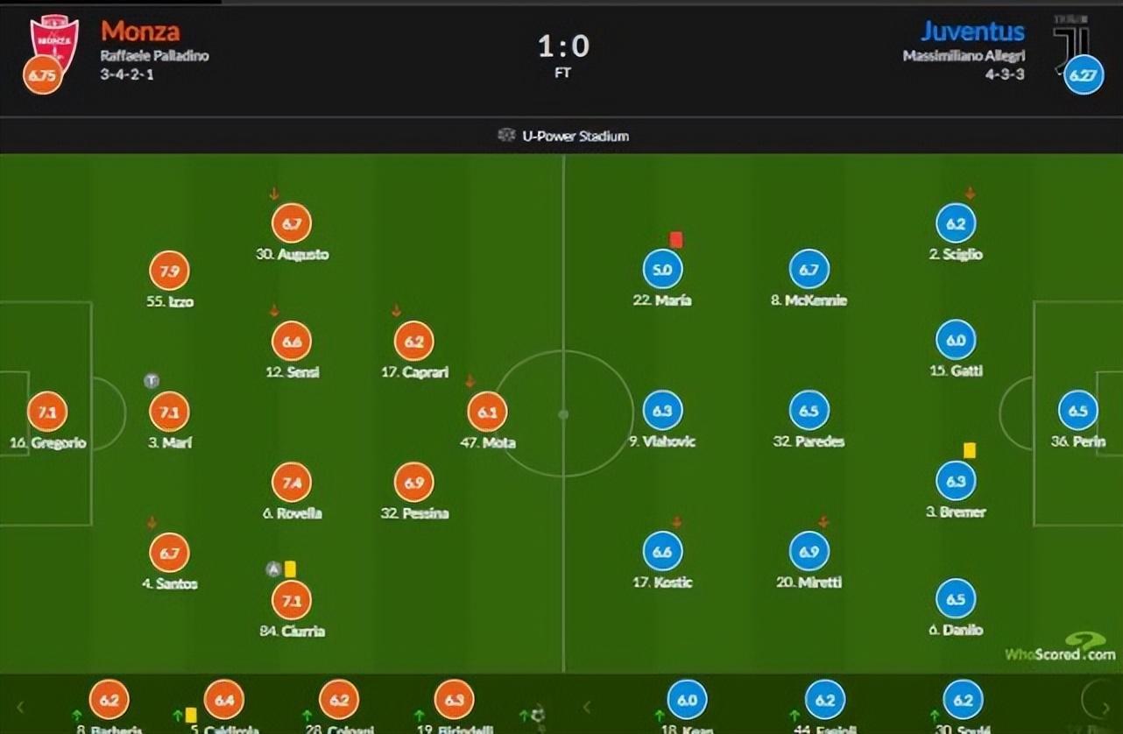Click the player name 47. Mota
The image size is (1123, 734).
[487, 443]
